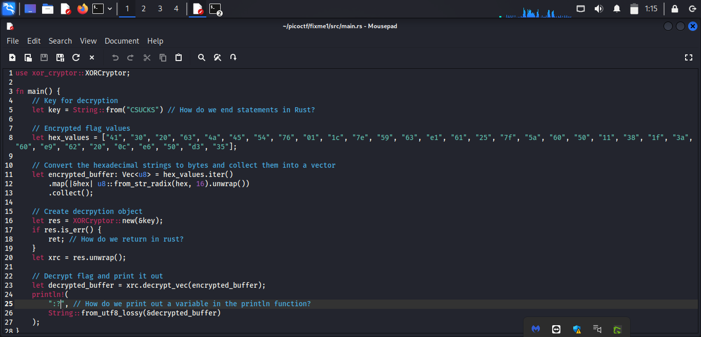Open the Kali applications menu
The height and width of the screenshot is (337, 701).
tap(9, 9)
